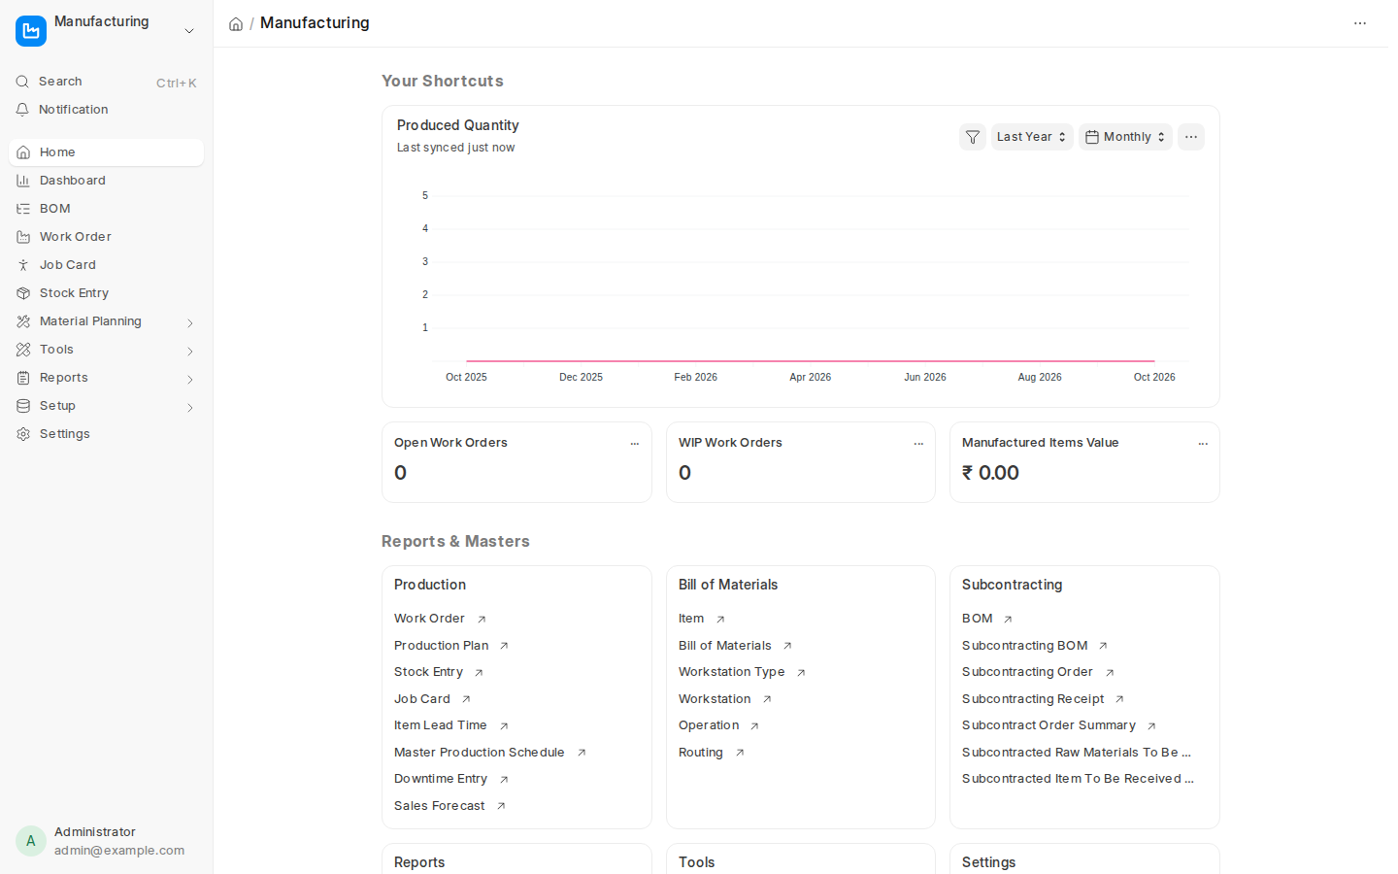This screenshot has width=1398, height=874.
Task: Click the Dashboard chart icon in sidebar
Action: (x=23, y=181)
